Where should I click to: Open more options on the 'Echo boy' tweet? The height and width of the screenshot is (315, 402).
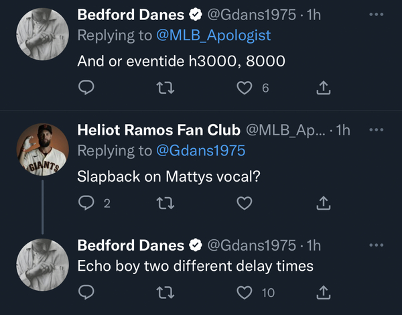377,245
